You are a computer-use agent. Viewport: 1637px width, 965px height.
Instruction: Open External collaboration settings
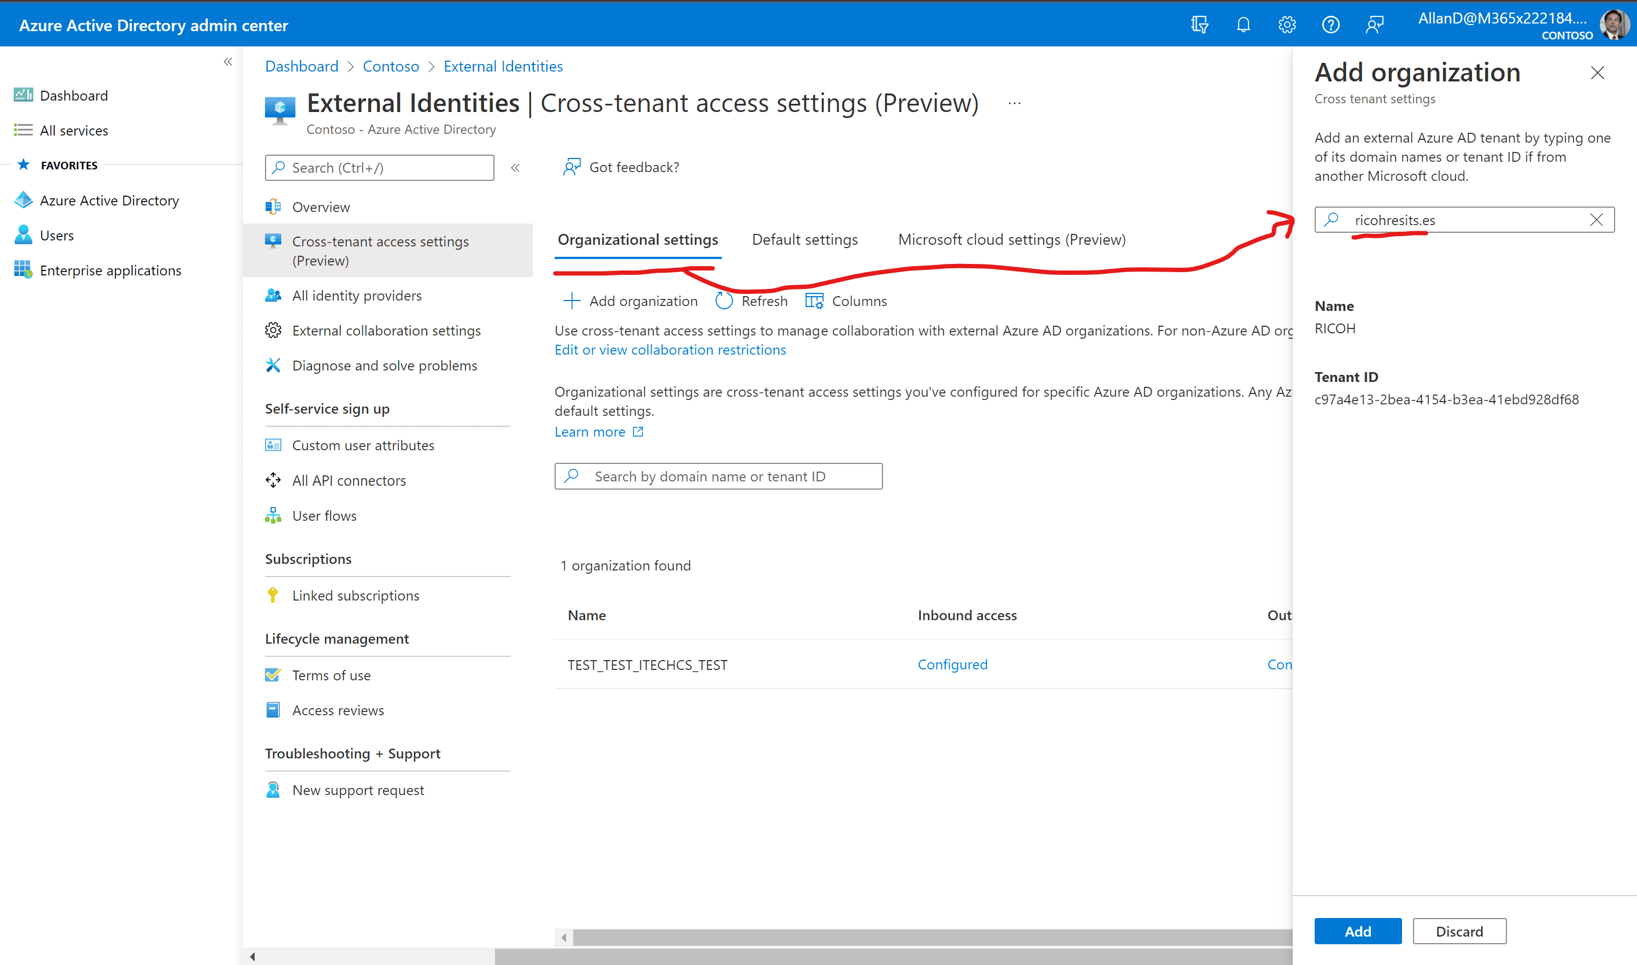coord(387,331)
